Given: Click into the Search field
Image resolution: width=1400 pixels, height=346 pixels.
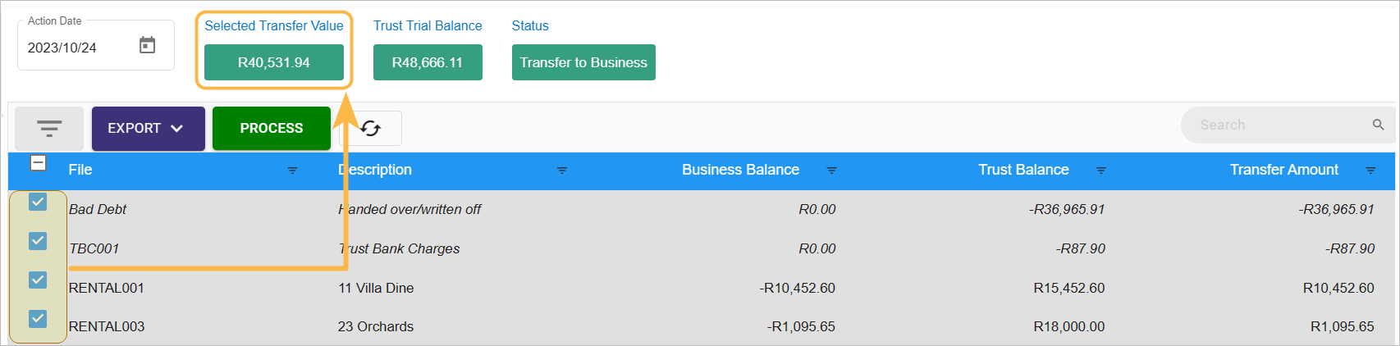Looking at the screenshot, I should click(1280, 125).
